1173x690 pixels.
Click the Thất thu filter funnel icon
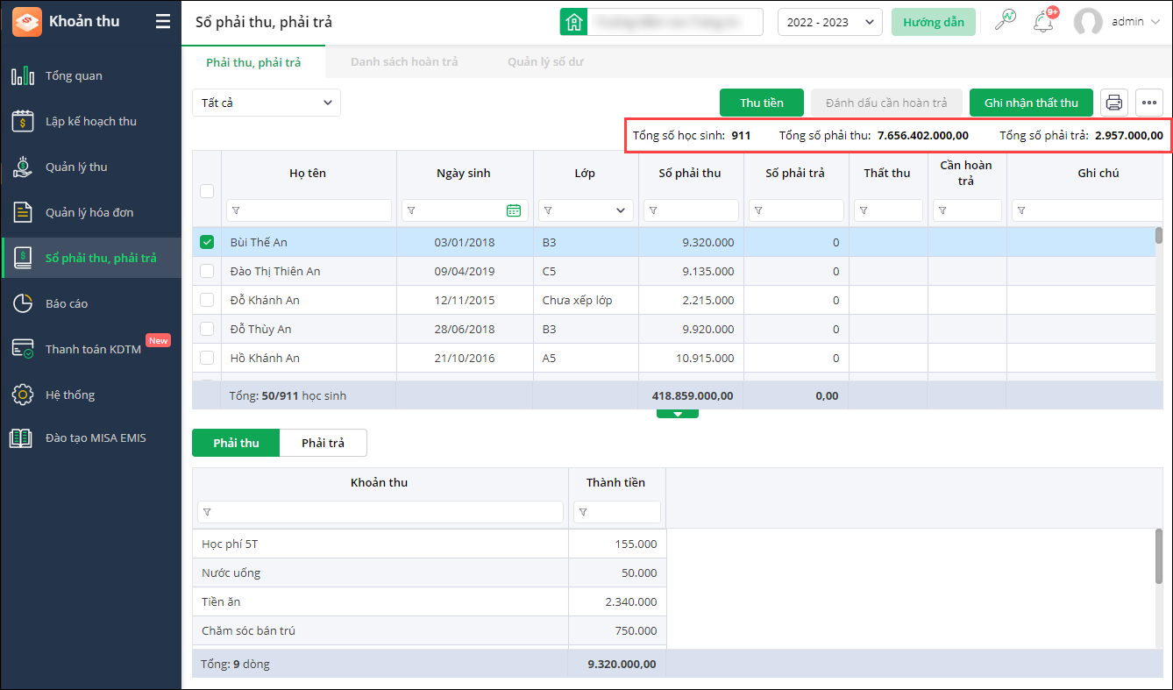click(x=864, y=210)
